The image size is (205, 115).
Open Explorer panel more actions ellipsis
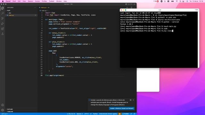click(35, 8)
